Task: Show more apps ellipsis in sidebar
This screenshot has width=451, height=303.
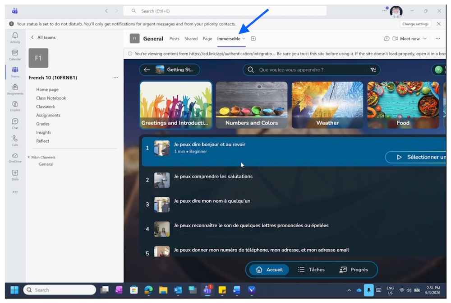Action: tap(15, 192)
